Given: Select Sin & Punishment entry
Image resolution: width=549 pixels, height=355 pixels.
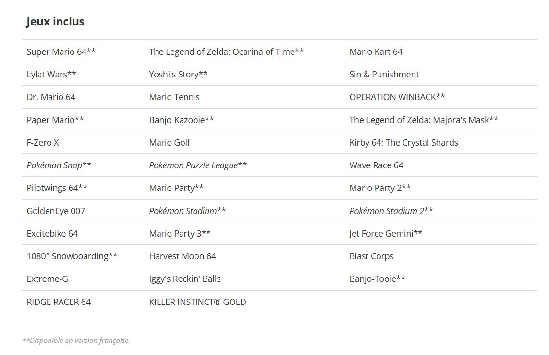Looking at the screenshot, I should coord(384,74).
